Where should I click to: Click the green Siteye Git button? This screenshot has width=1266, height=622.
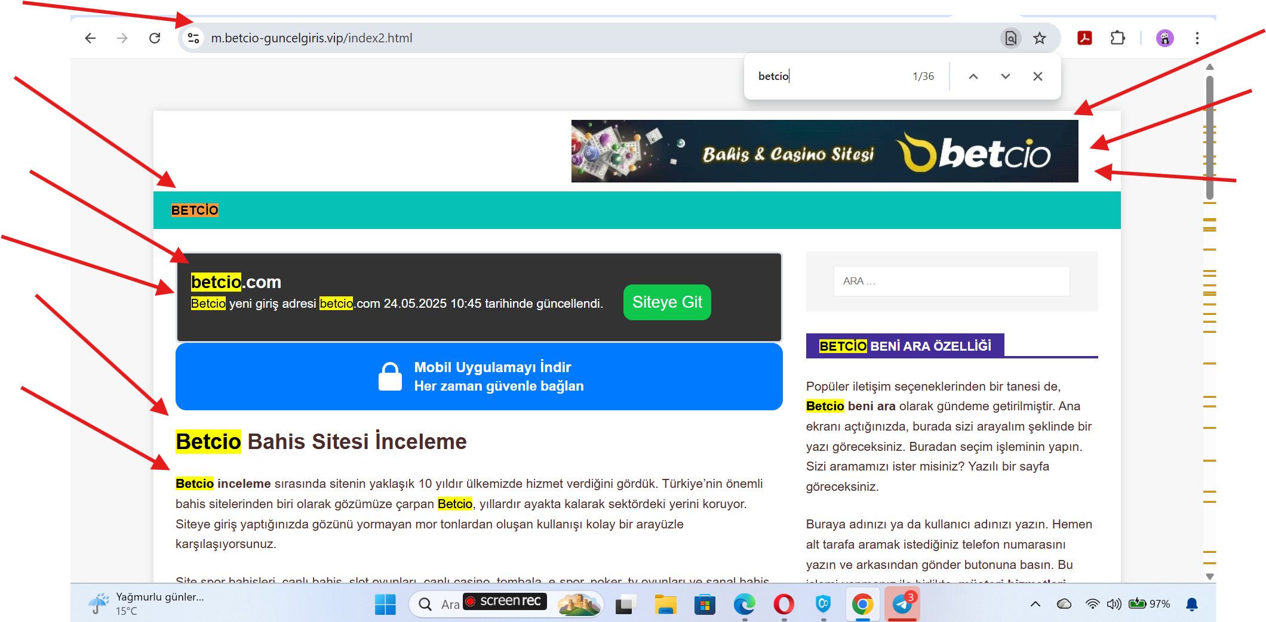pyautogui.click(x=667, y=302)
